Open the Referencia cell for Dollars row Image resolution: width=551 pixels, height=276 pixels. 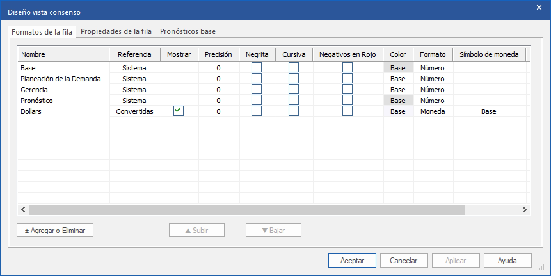135,111
